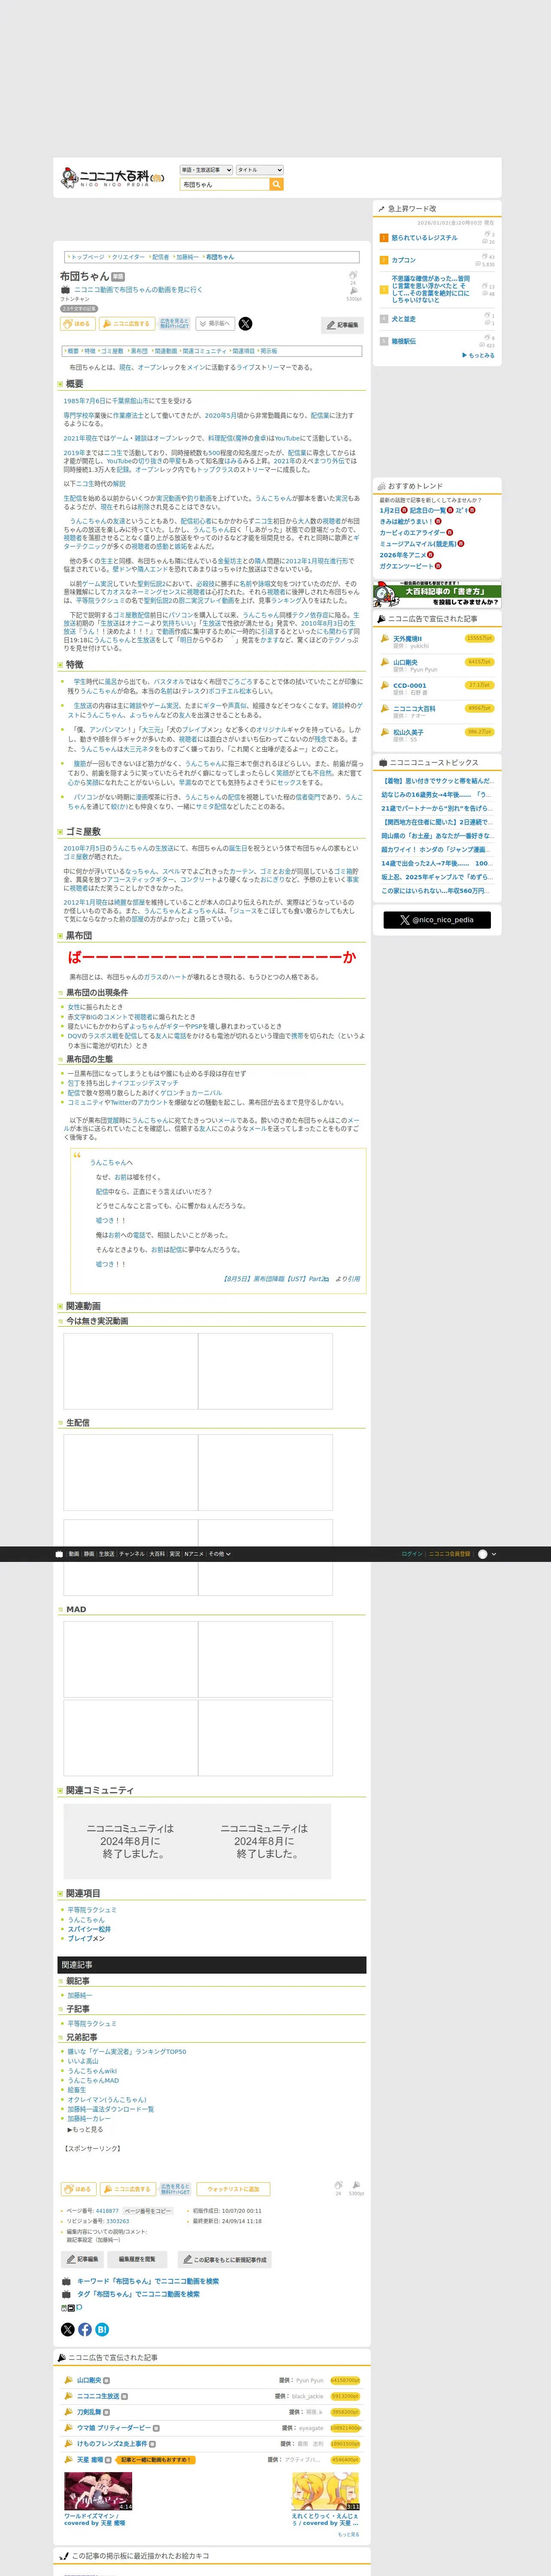Click the ニコニコ動画で布団ちゃんの動画を見に行く link
This screenshot has width=551, height=2576.
138,290
